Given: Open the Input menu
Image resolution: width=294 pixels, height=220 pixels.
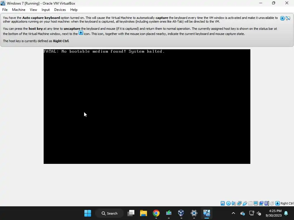Looking at the screenshot, I should 46,10.
